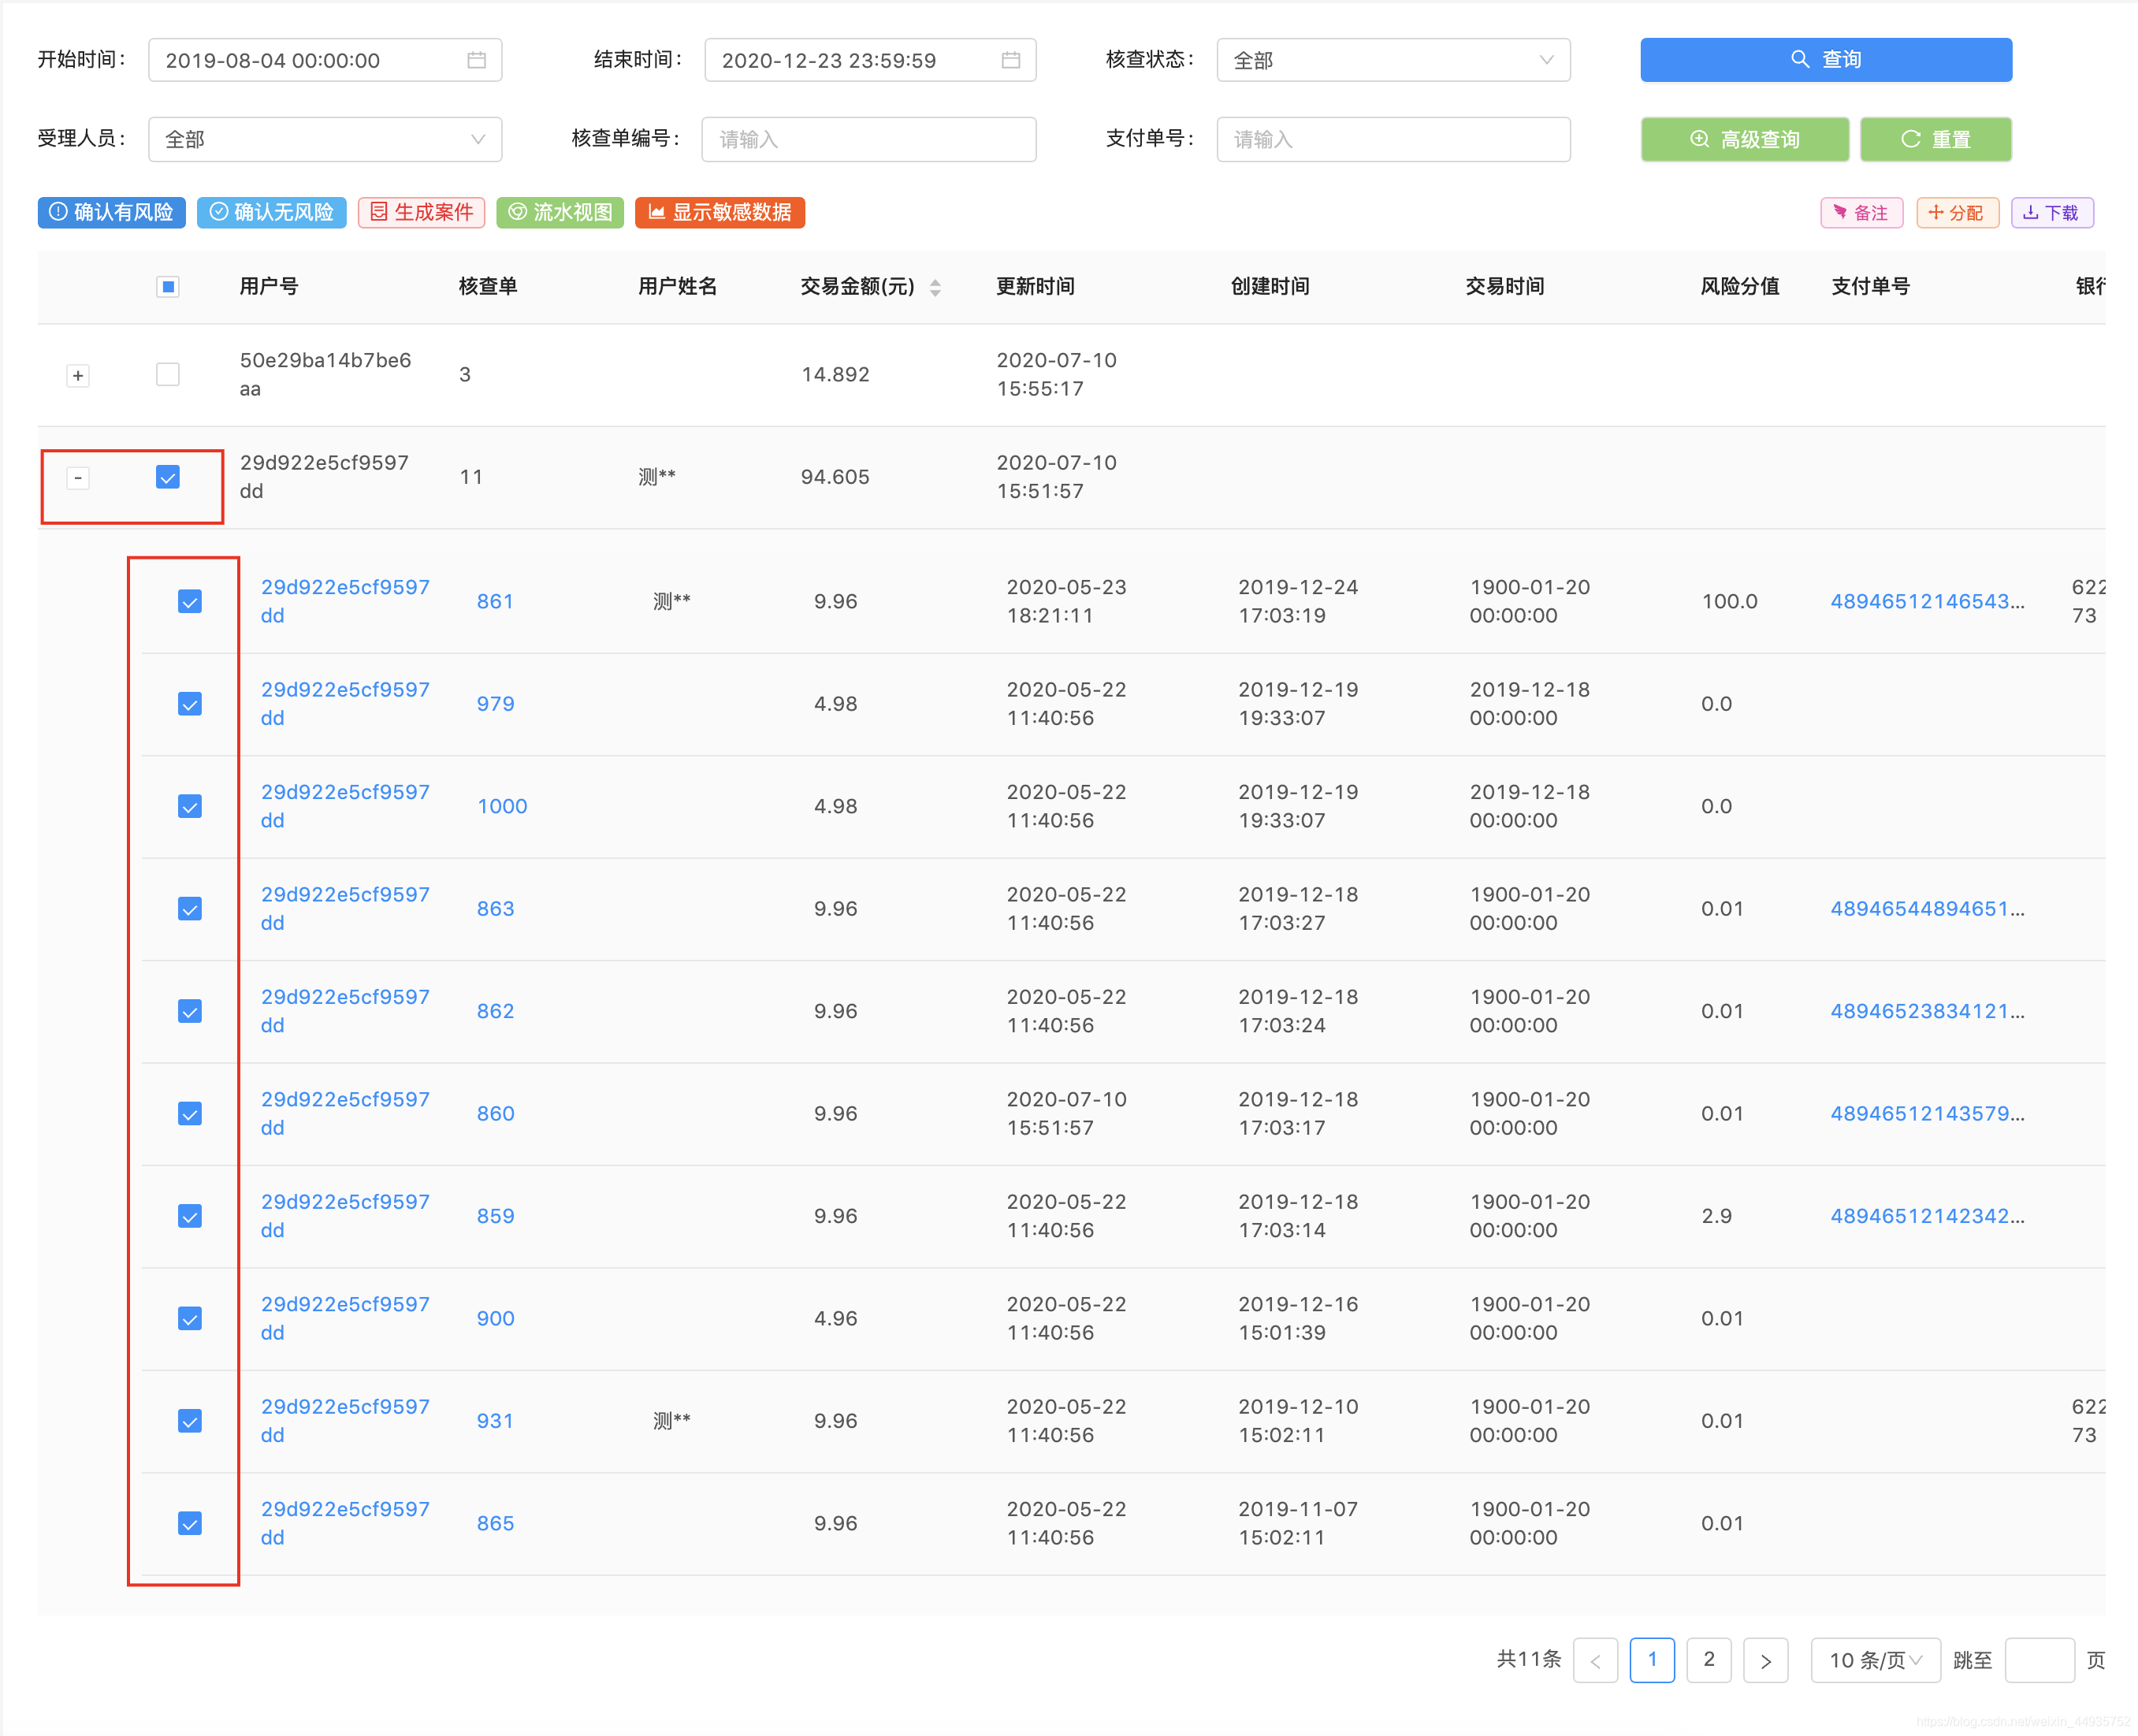Open payment number 48946512142342... link
Screen dimensions: 2138x1736
tap(1927, 1216)
